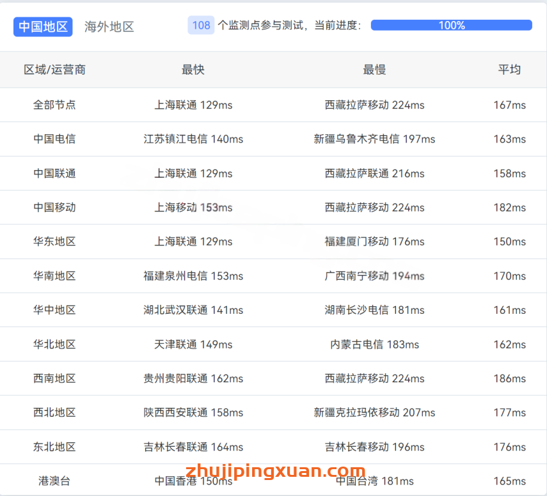Click 湖南长沙电信 181ms cell
The image size is (547, 496).
(x=374, y=310)
